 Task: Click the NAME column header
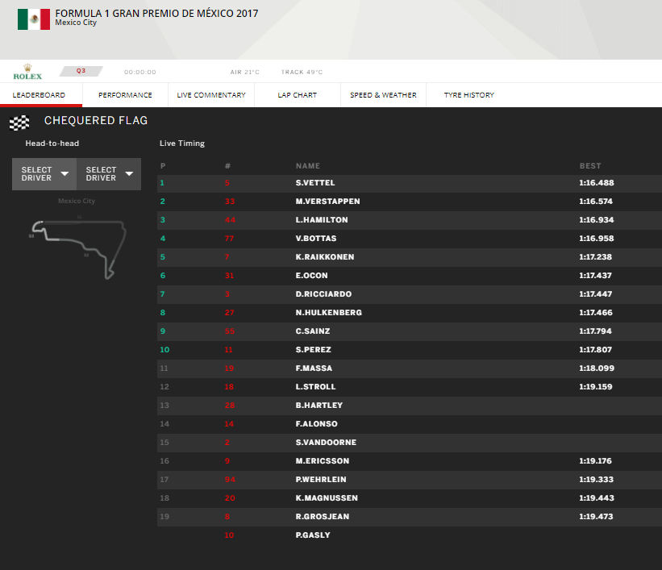pos(308,166)
